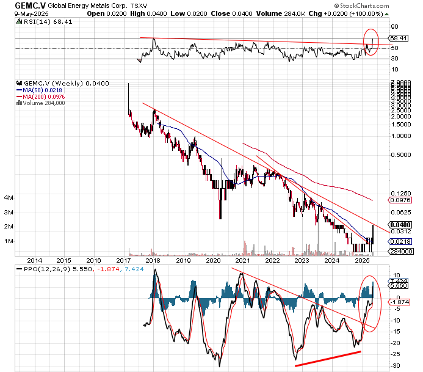Click the RSI(14) 68.41 indicator label
The height and width of the screenshot is (372, 423).
click(x=48, y=22)
